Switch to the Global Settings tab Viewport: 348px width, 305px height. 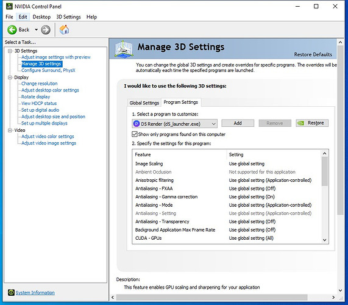pos(144,103)
